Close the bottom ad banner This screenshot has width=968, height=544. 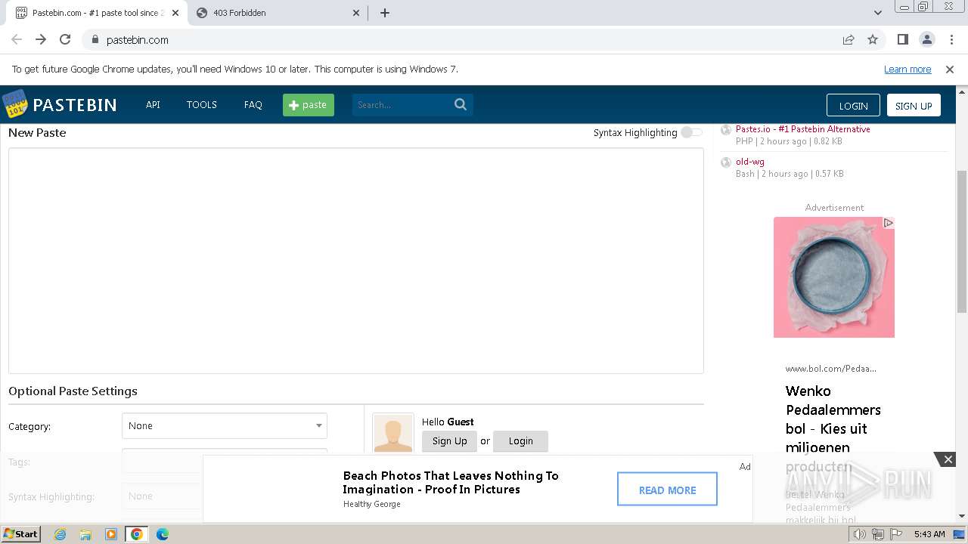tap(948, 459)
